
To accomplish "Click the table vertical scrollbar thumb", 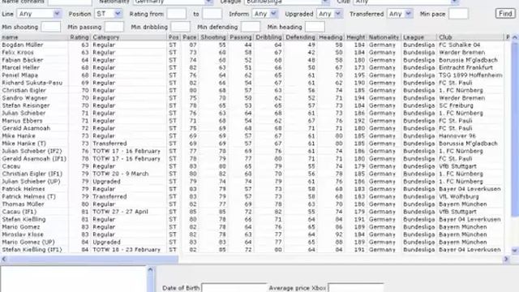I will tap(515, 129).
